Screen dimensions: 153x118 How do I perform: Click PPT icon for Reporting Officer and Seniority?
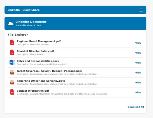(12, 82)
